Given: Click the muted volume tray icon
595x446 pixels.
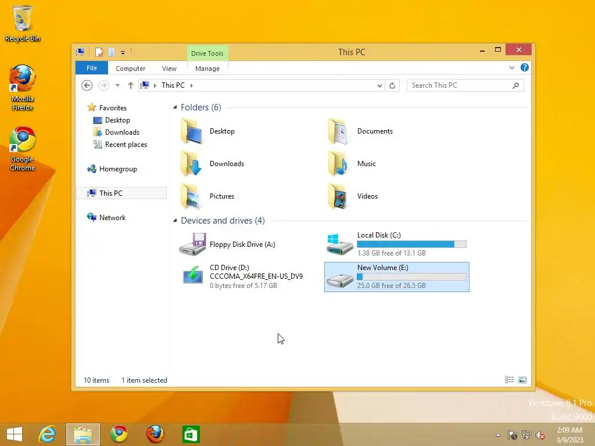Looking at the screenshot, I should (540, 435).
